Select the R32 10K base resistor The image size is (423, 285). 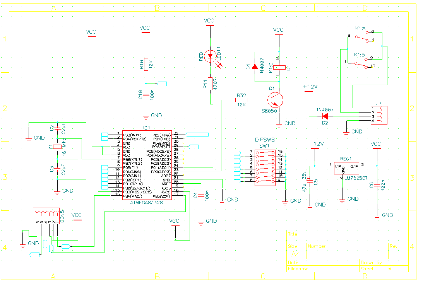click(x=241, y=100)
